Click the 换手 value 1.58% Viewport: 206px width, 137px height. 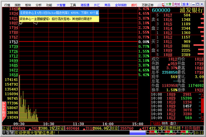[172, 90]
